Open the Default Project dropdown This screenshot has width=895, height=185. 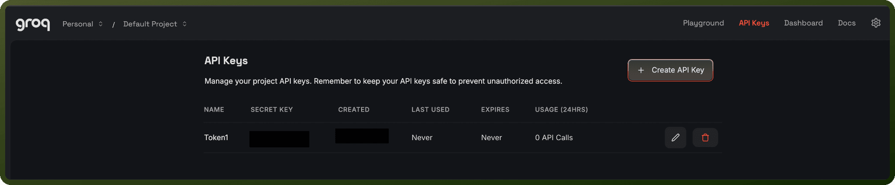click(155, 24)
